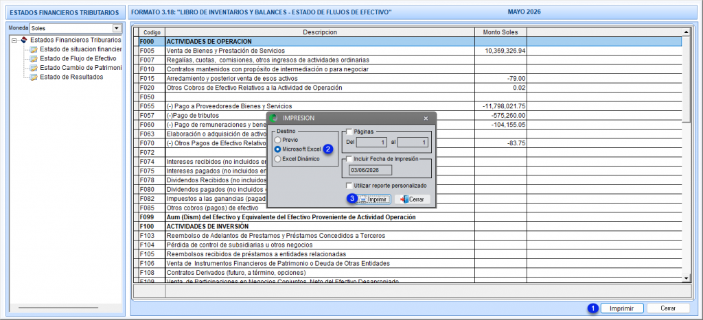Click the amount 0.02

click(x=519, y=88)
